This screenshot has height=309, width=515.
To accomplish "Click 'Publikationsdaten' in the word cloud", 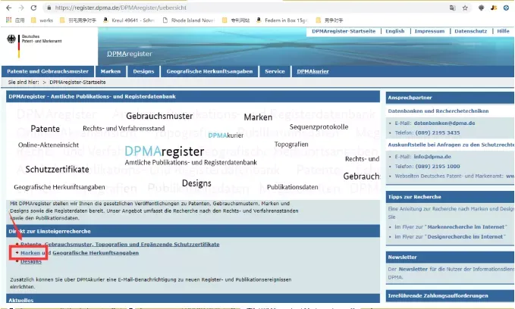I will tap(292, 187).
